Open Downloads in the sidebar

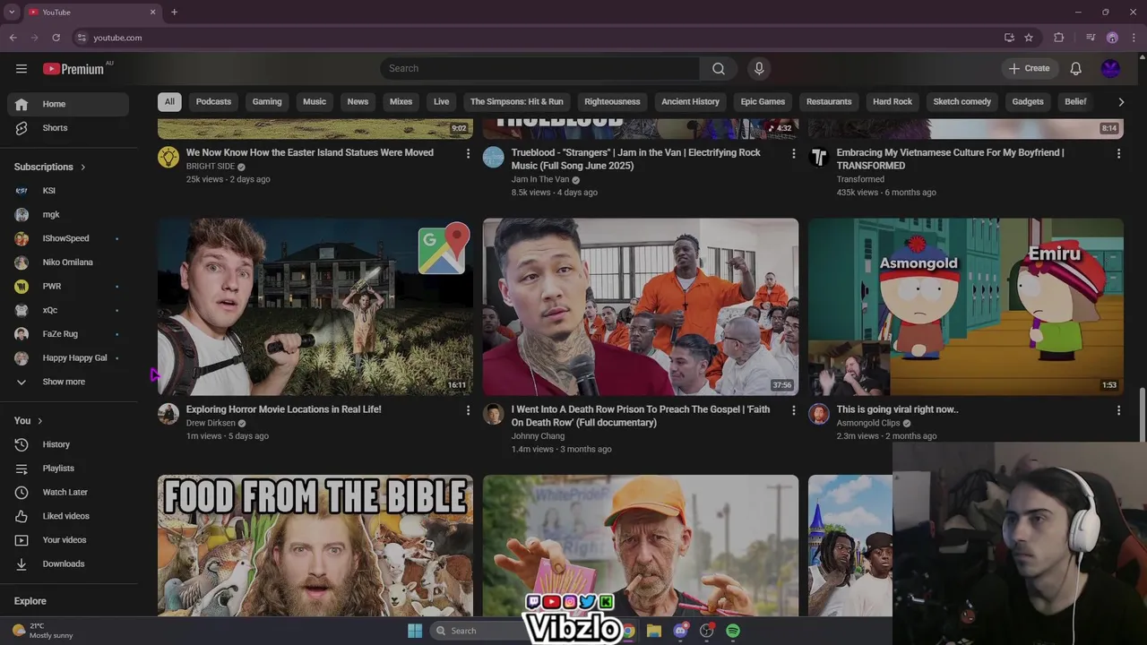(68, 564)
